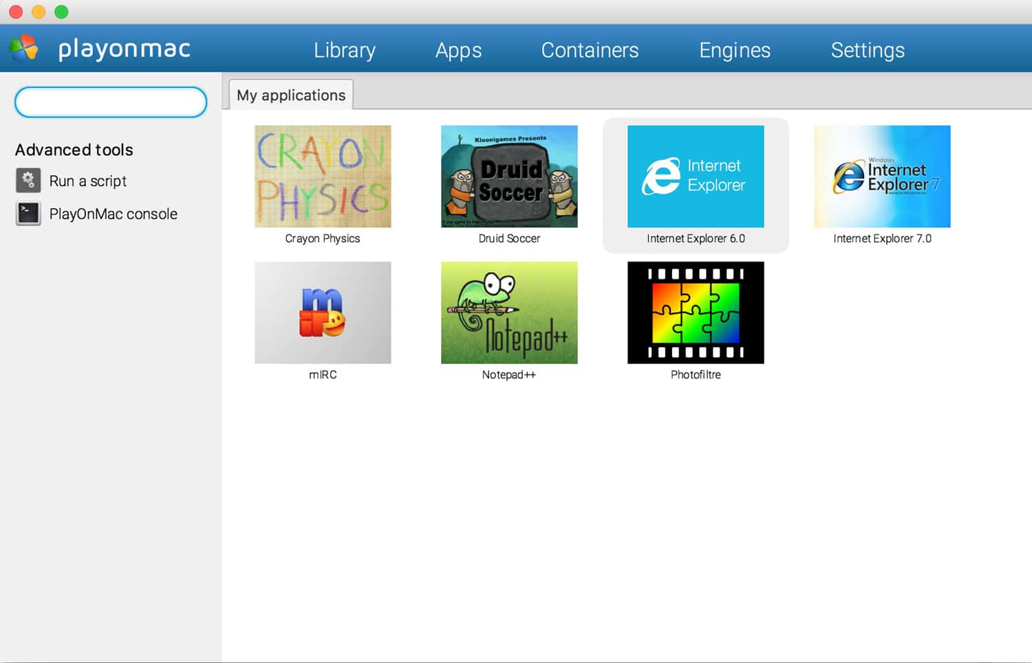Select the Notepad++ chameleon icon

(x=509, y=313)
